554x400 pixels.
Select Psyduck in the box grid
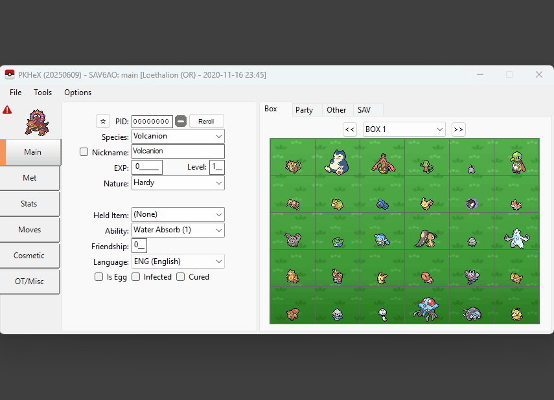(x=516, y=305)
